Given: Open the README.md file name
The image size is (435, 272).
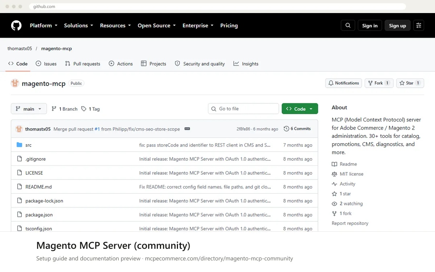Looking at the screenshot, I should (38, 187).
